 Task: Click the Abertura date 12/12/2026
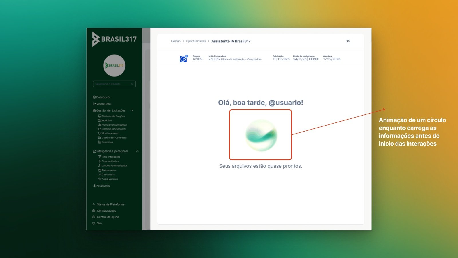[x=332, y=59]
